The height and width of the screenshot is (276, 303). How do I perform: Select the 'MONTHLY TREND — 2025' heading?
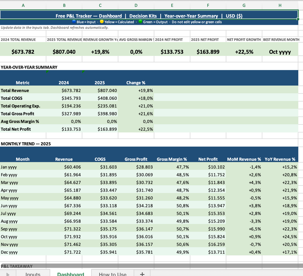point(26,144)
